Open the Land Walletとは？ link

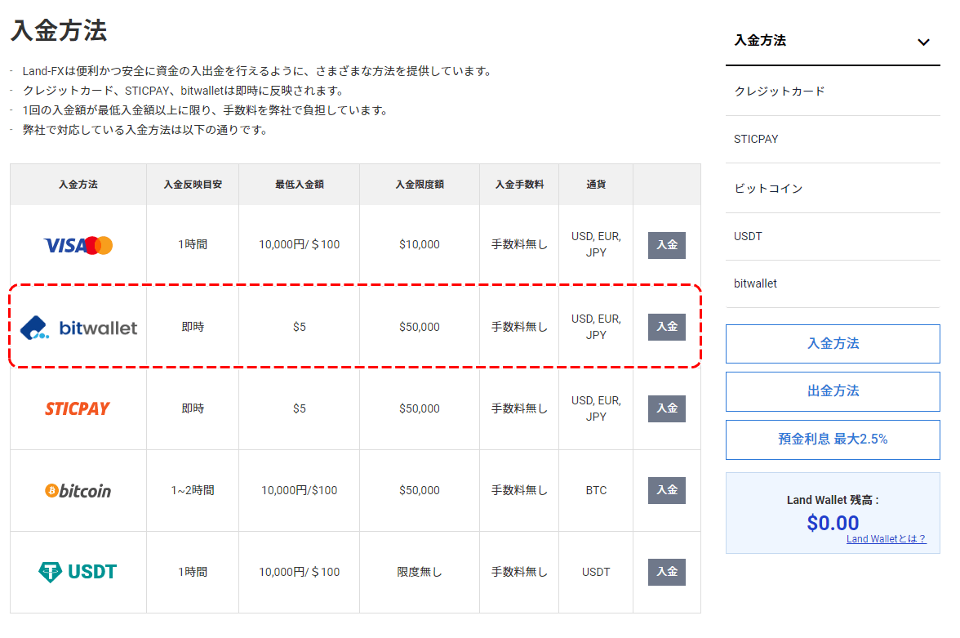click(x=886, y=538)
